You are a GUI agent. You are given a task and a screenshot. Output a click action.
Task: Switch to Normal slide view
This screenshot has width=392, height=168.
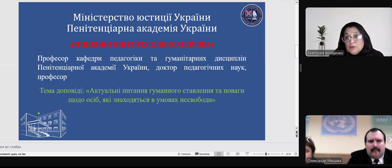[x=219, y=154]
